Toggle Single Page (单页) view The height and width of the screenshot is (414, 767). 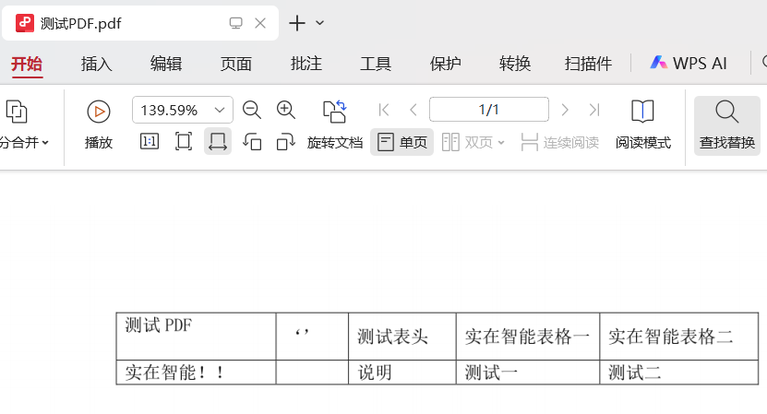[x=402, y=143]
